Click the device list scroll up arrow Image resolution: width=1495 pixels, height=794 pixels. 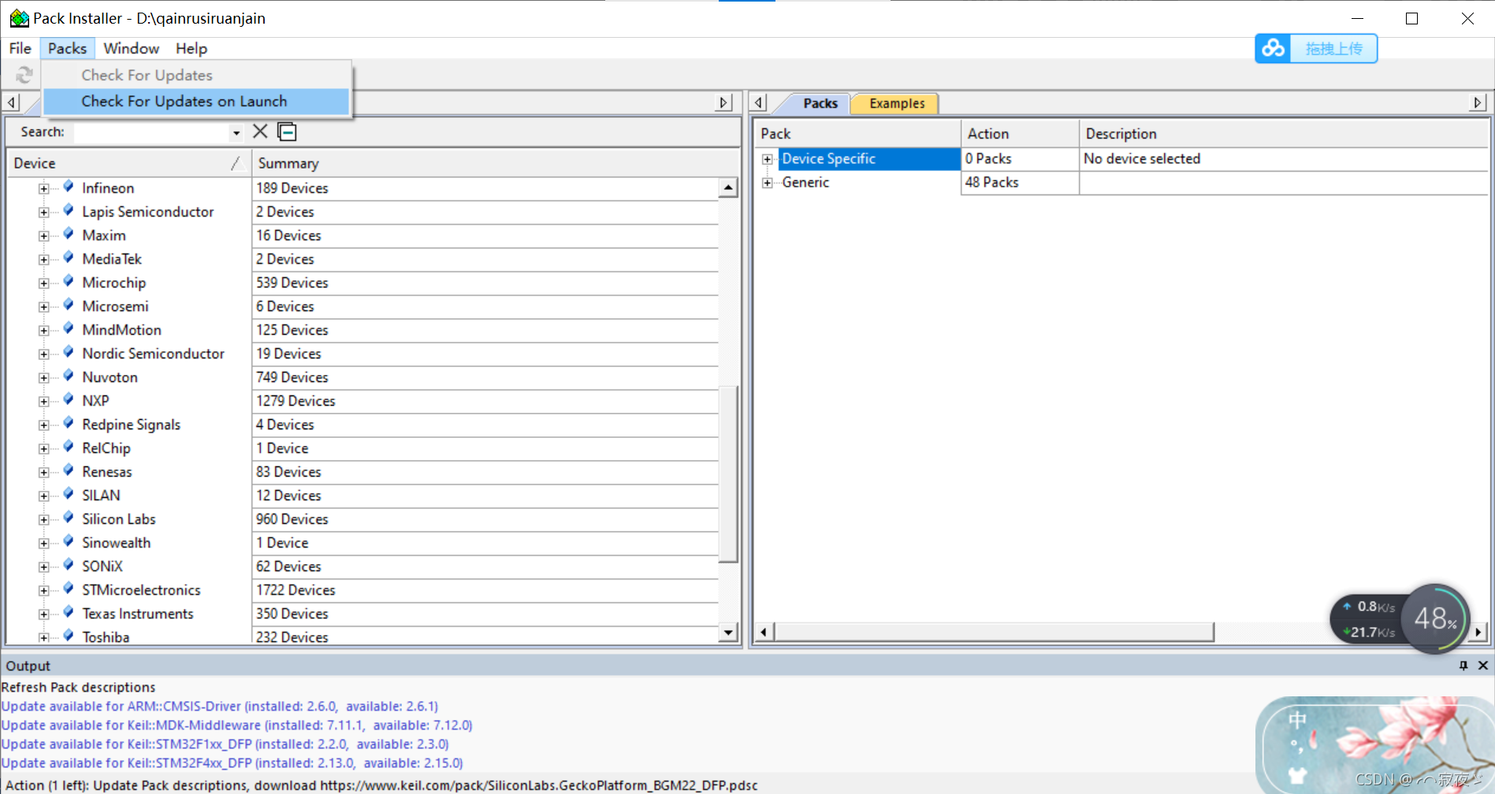(728, 187)
